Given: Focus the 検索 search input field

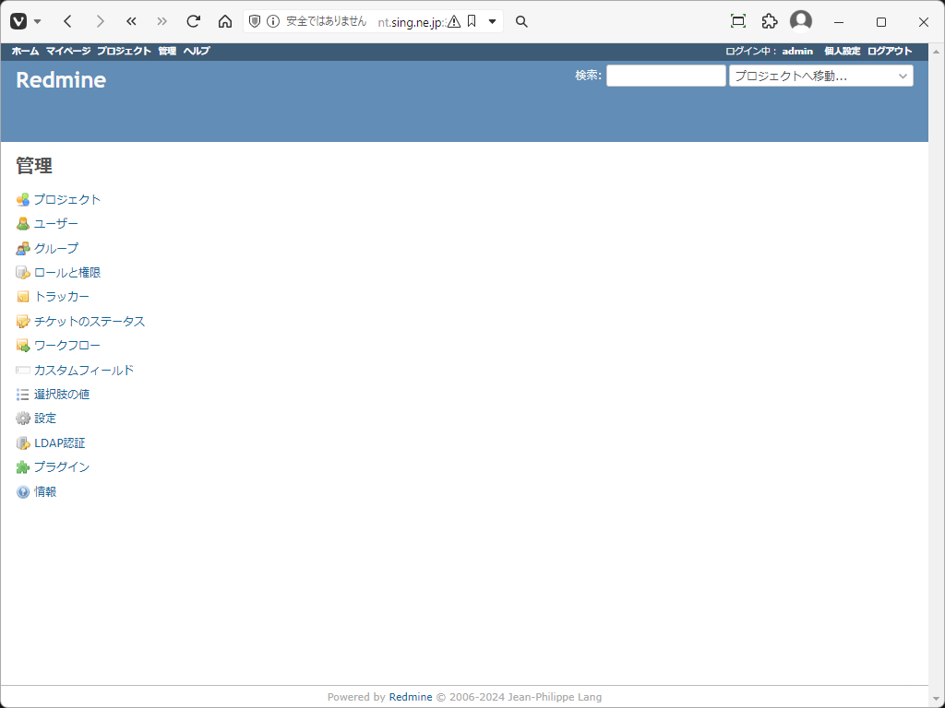Looking at the screenshot, I should tap(666, 76).
